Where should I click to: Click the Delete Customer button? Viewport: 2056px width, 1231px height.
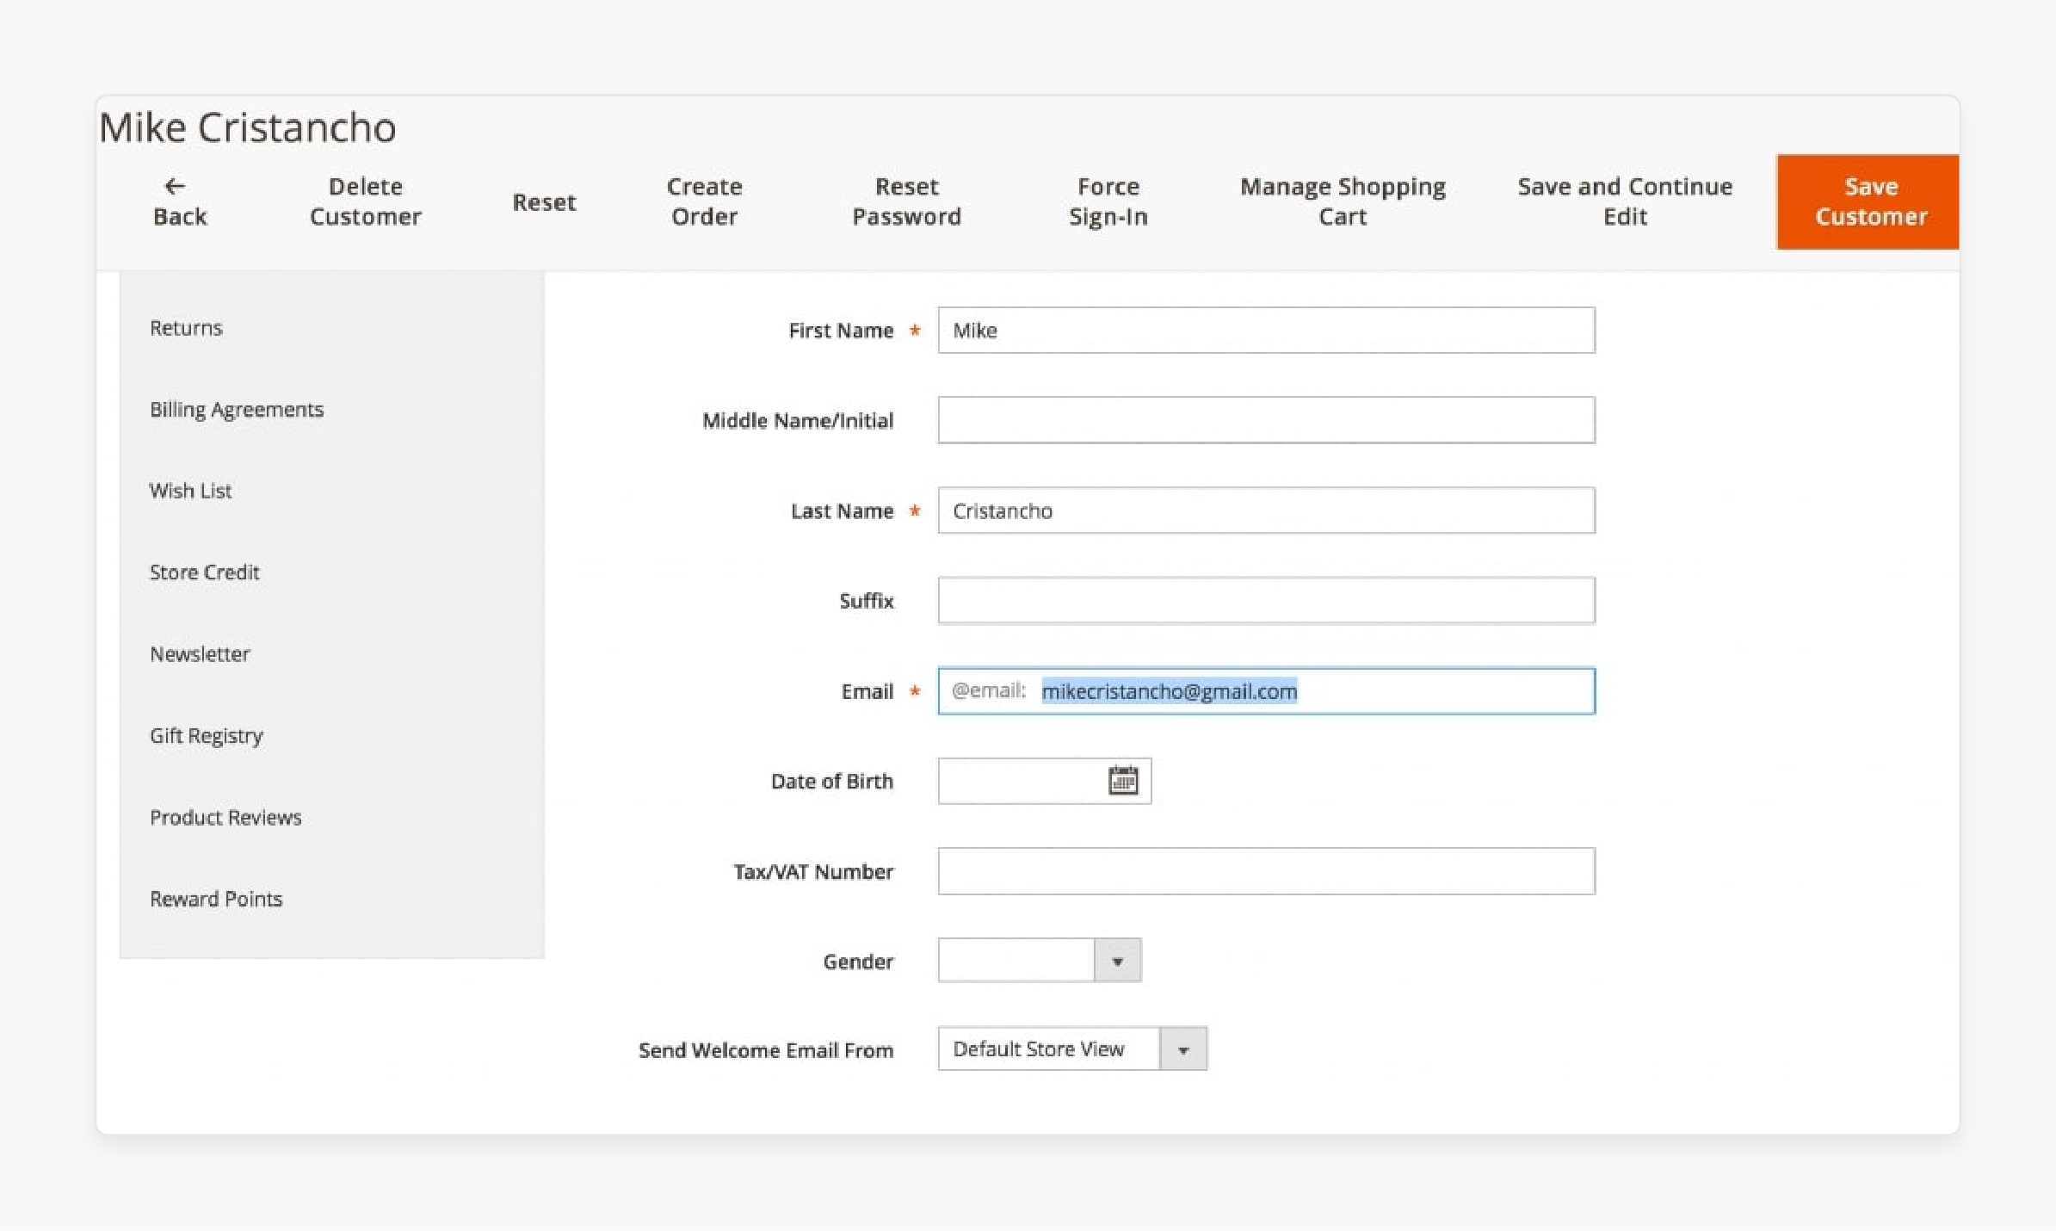click(x=365, y=201)
